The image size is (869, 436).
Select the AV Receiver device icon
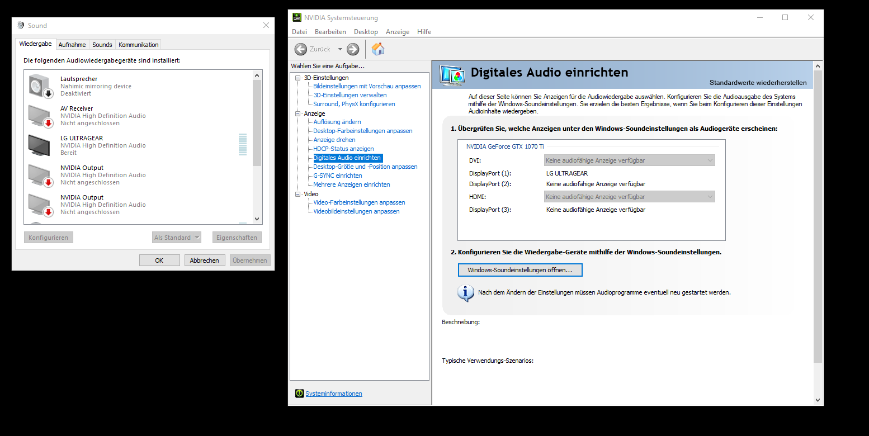pos(40,116)
